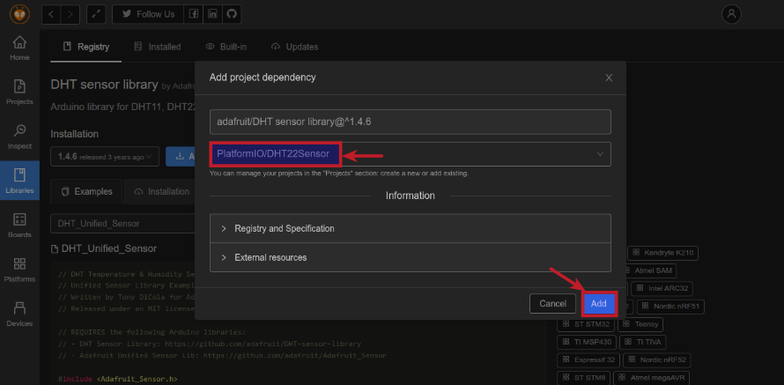Screen dimensions: 784x385
Task: Open the project selection dropdown
Action: (410, 154)
